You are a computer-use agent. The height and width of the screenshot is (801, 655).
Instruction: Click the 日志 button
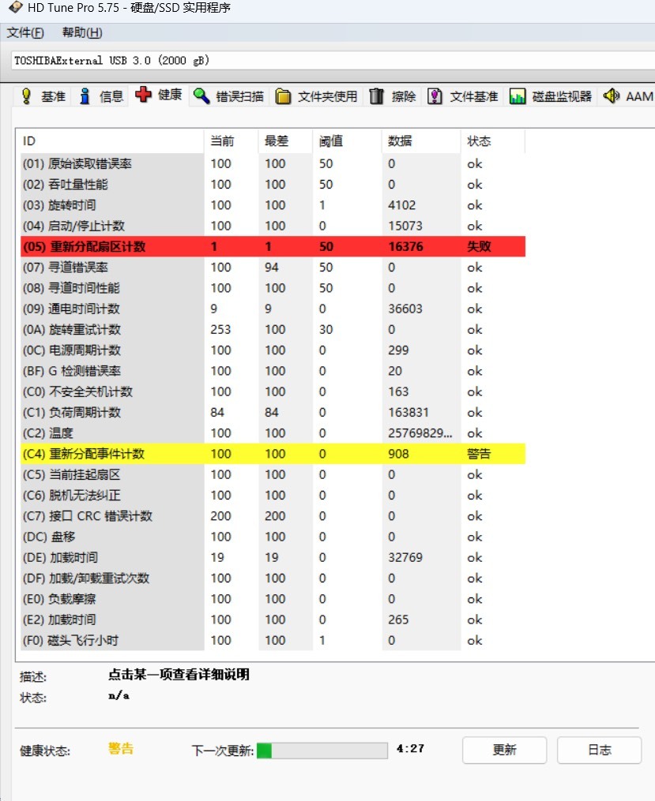point(599,750)
